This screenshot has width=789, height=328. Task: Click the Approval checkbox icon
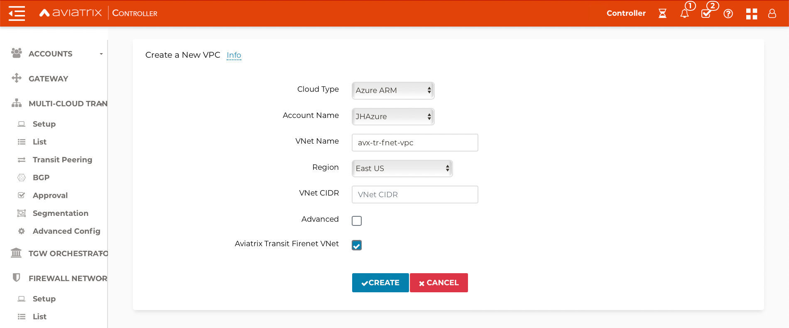pyautogui.click(x=22, y=195)
